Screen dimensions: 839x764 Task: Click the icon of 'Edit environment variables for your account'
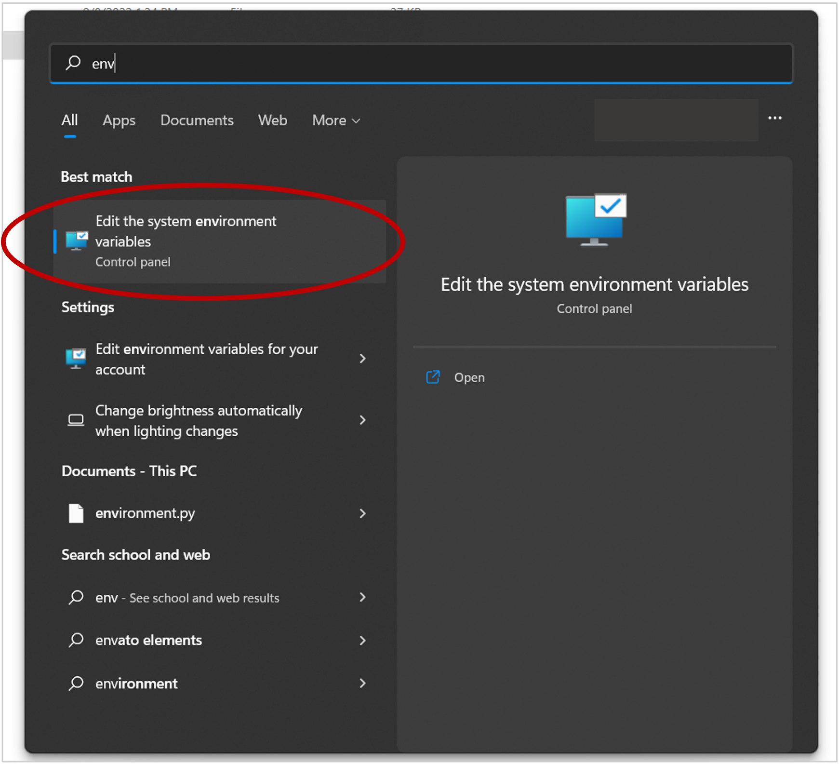pos(76,359)
